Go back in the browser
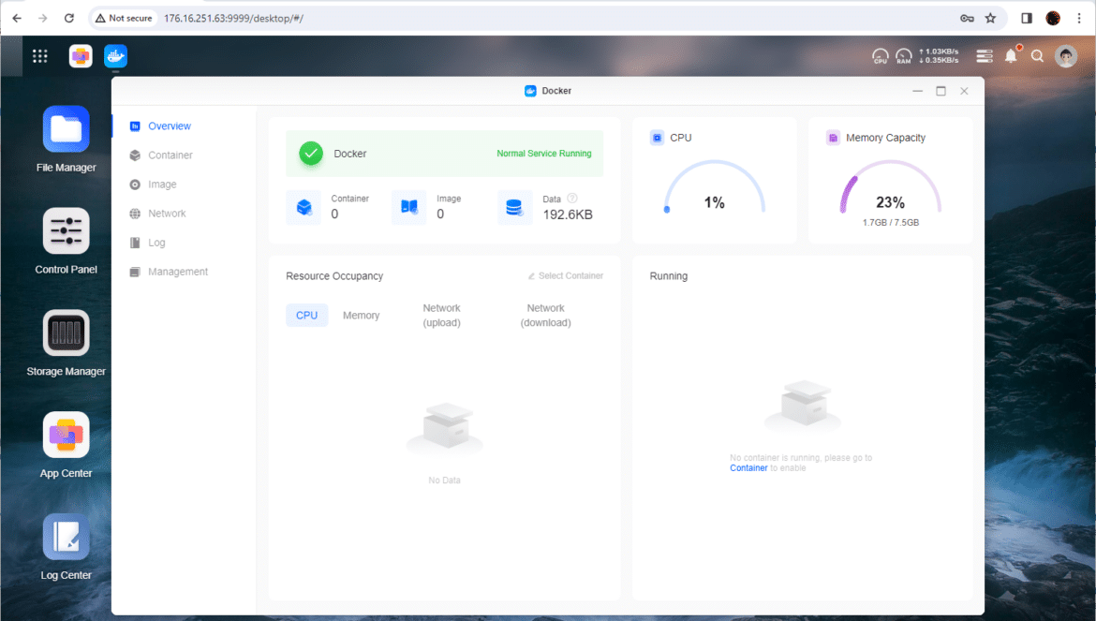Viewport: 1096px width, 621px height. [x=17, y=18]
